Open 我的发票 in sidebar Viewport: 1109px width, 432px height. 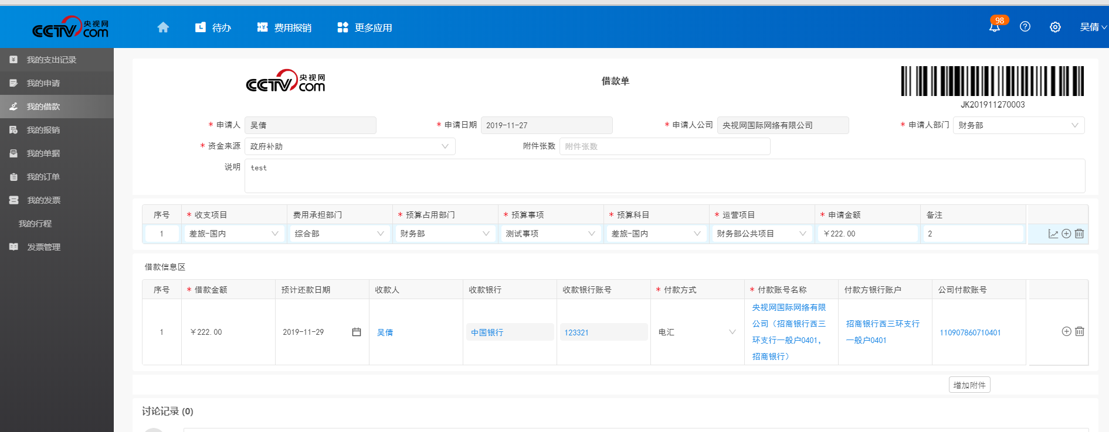(x=57, y=200)
